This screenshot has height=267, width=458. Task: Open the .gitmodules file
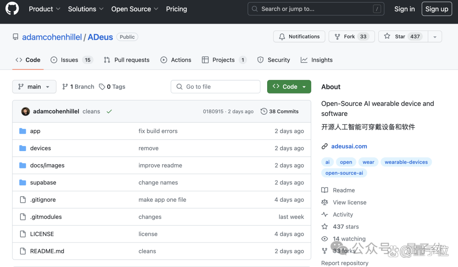point(46,217)
